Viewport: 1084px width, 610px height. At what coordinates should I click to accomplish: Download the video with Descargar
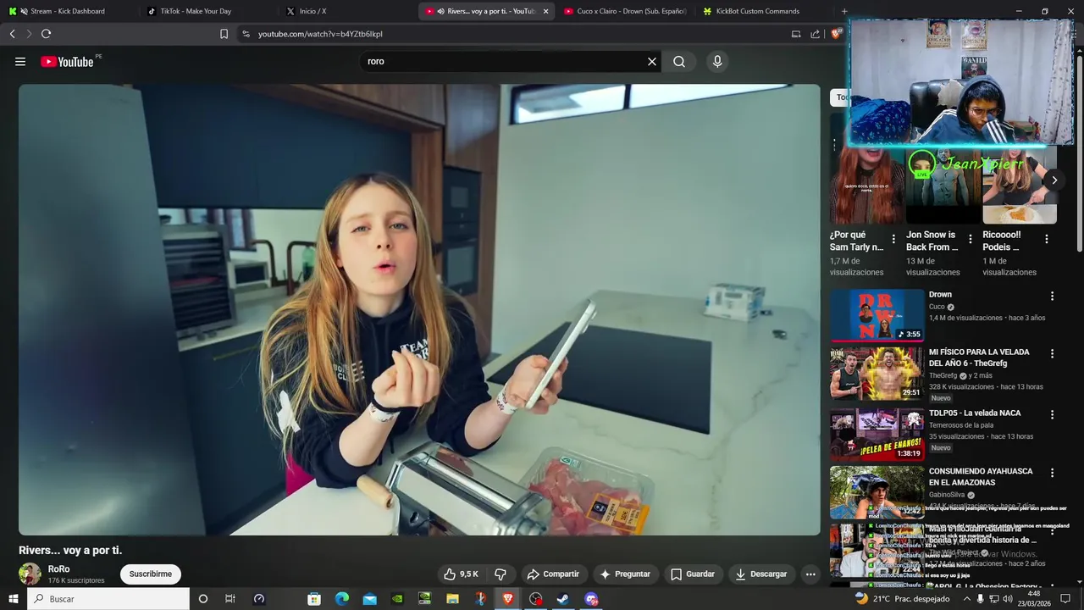click(761, 574)
